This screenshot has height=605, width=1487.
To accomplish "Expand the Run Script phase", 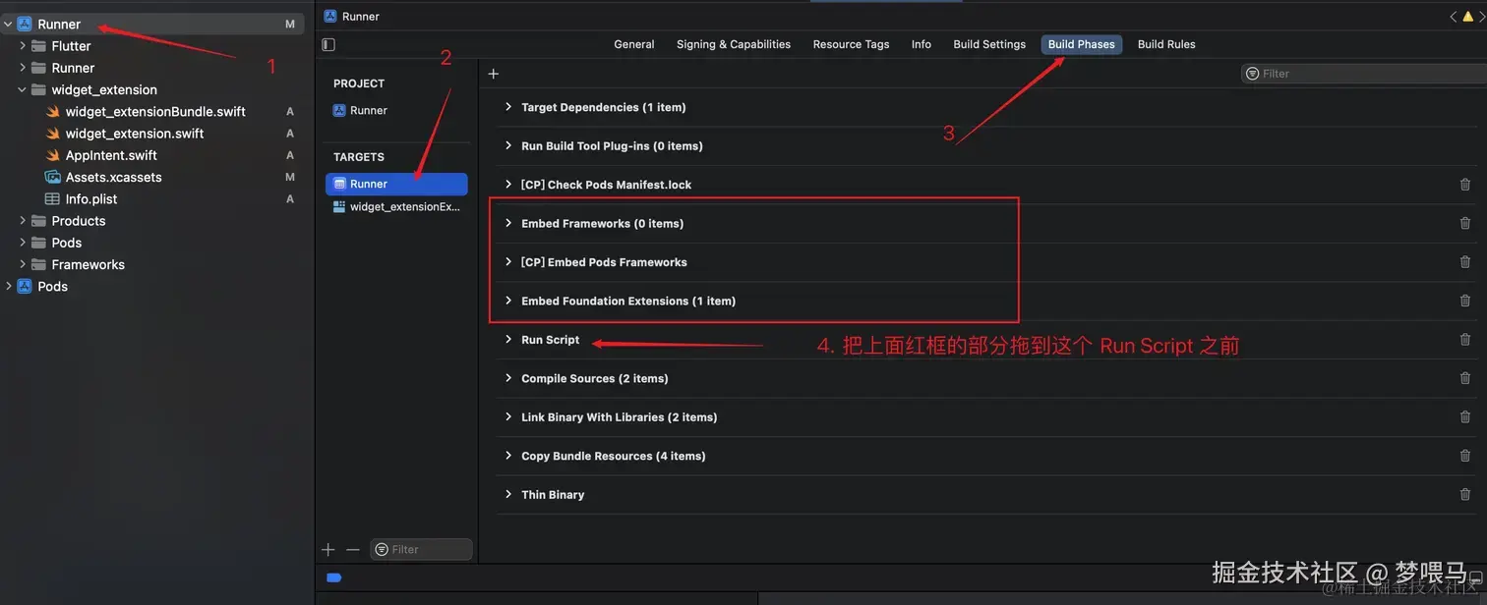I will click(x=508, y=340).
